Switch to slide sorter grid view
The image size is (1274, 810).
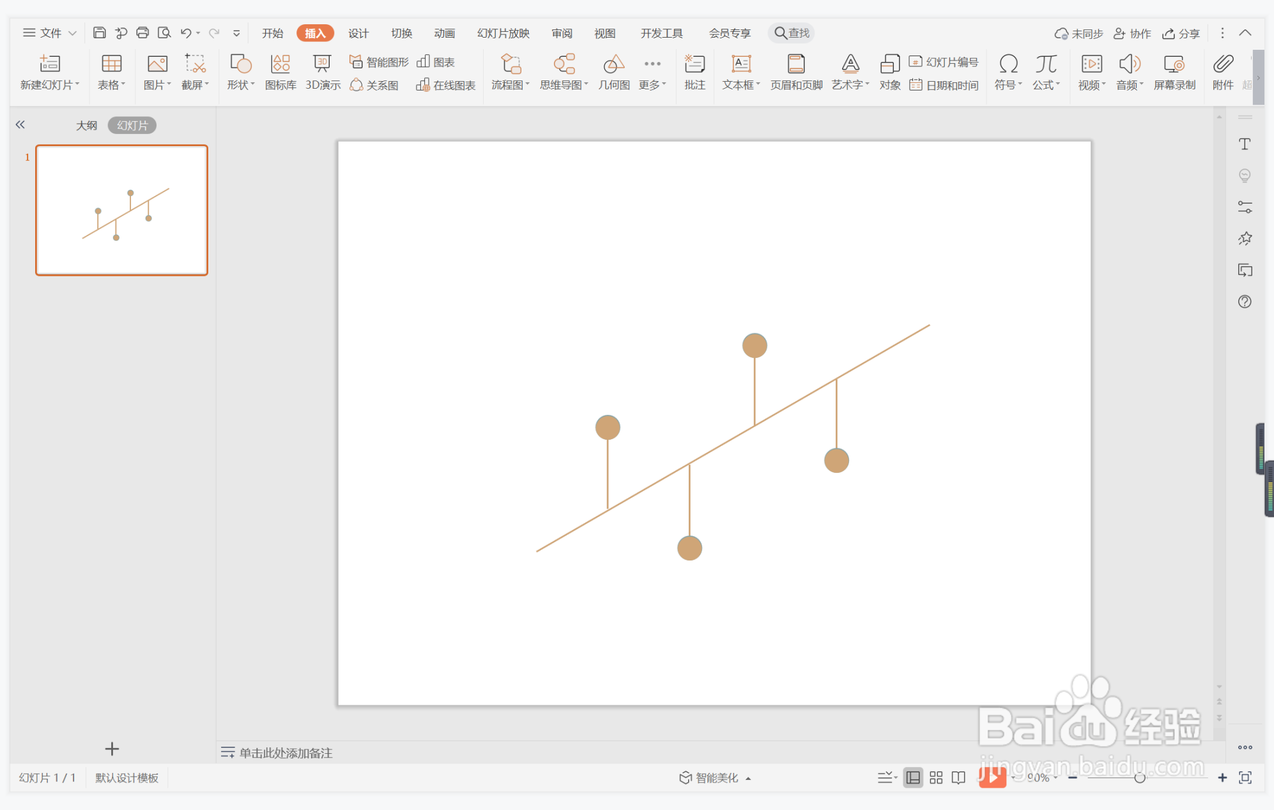[x=936, y=777]
